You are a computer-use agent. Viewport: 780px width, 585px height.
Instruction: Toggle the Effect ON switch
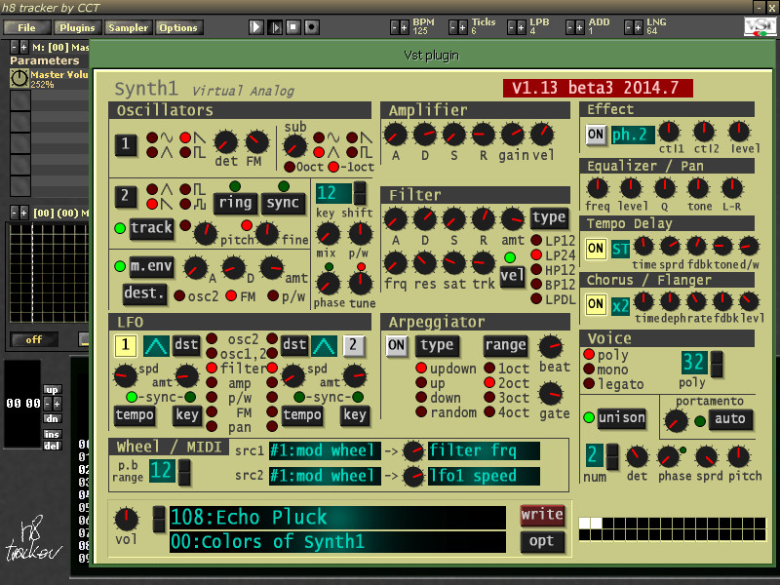click(x=596, y=135)
